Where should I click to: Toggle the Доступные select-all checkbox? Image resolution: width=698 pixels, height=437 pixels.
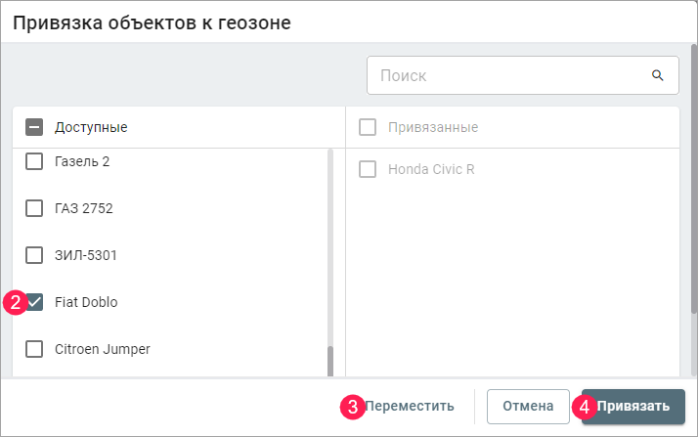[x=34, y=127]
